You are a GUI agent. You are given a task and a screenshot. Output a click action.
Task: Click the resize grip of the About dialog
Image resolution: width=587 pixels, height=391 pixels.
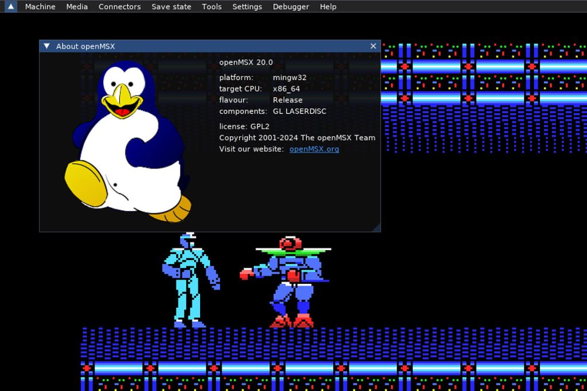pos(377,227)
